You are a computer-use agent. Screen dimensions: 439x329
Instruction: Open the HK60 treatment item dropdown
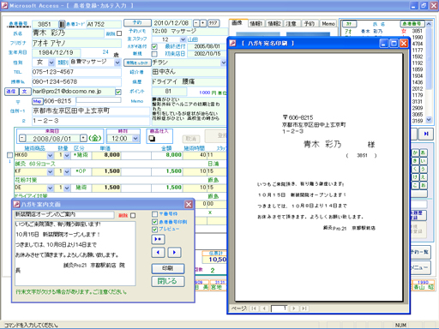(x=50, y=155)
